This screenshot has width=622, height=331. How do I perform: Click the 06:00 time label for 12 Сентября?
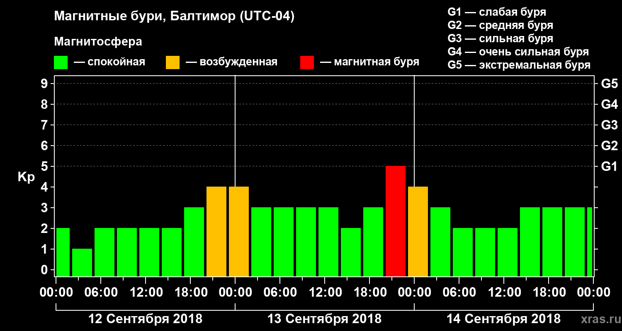[101, 293]
